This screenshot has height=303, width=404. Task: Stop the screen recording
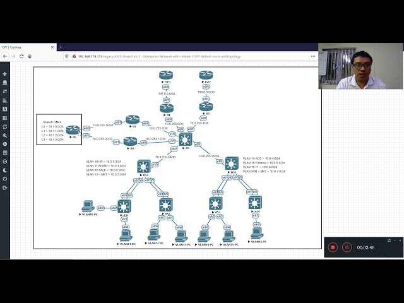[333, 247]
